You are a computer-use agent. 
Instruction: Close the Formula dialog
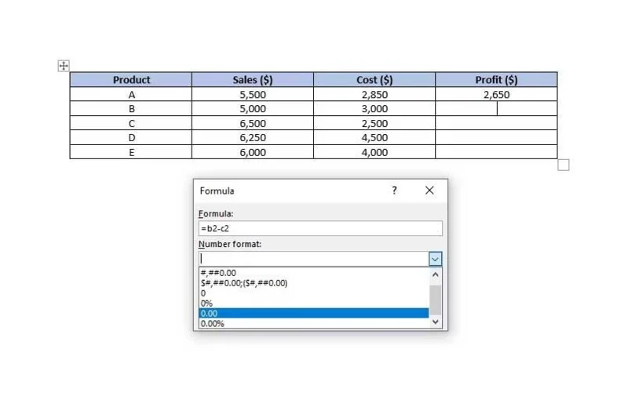coord(429,191)
